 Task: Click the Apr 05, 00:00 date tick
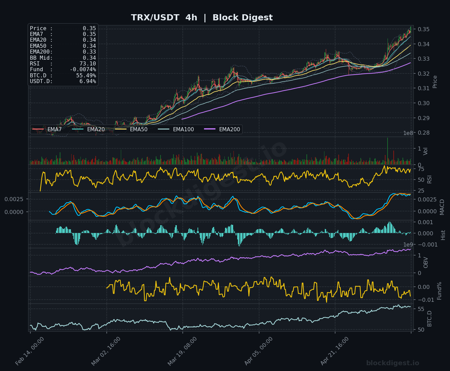coord(258,351)
